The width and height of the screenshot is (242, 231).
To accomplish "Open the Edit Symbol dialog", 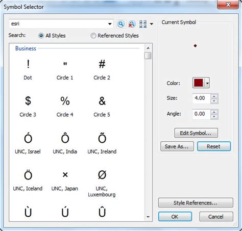I will (196, 133).
